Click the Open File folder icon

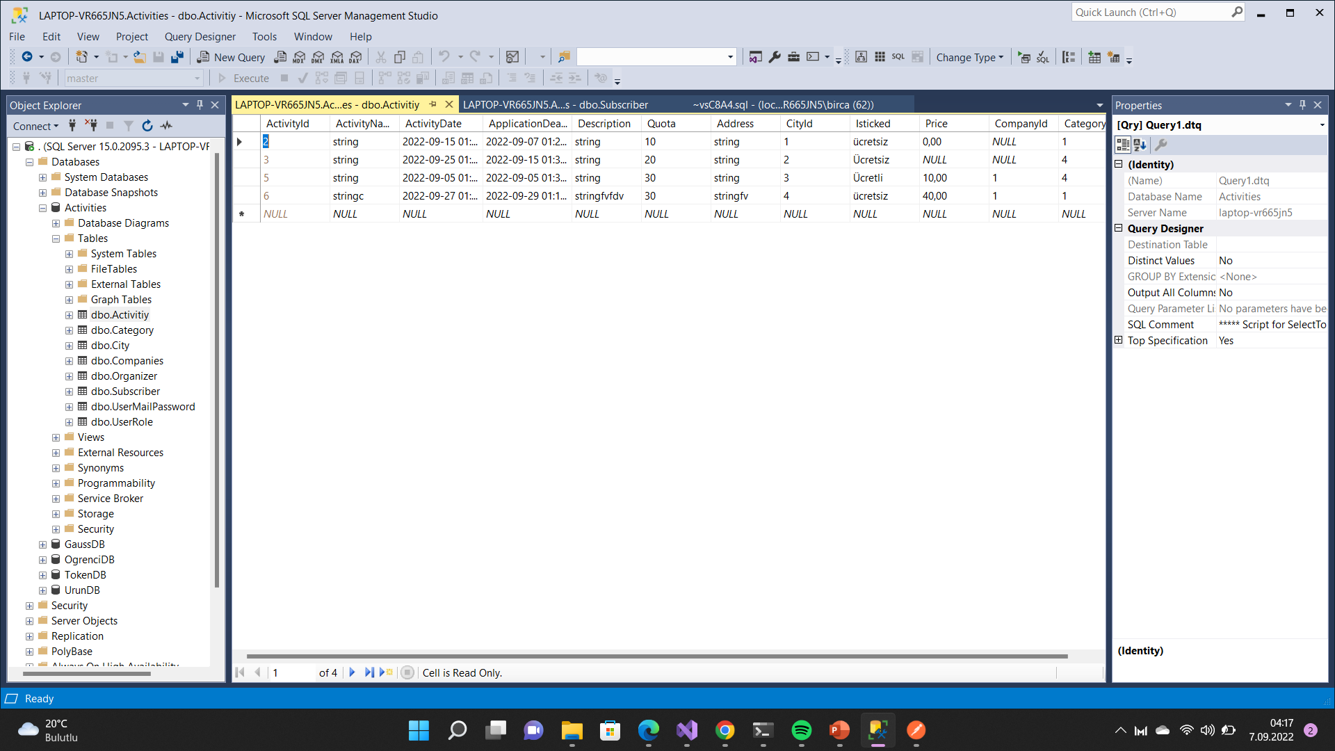140,57
